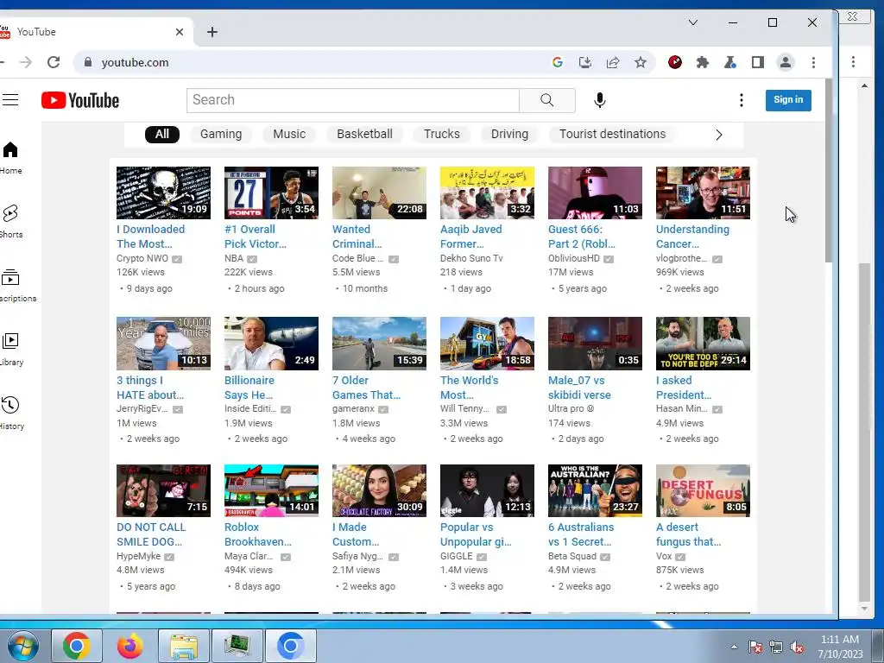The width and height of the screenshot is (884, 663).
Task: Click the forward navigation arrow
Action: tap(26, 62)
